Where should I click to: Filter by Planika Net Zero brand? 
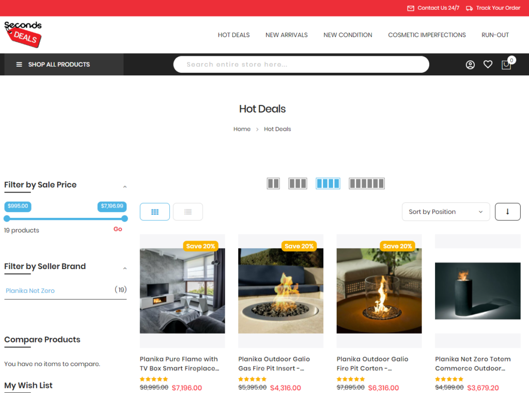30,291
